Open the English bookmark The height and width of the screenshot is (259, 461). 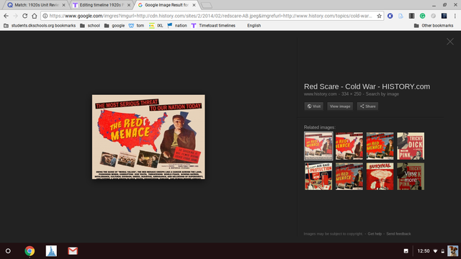254,26
